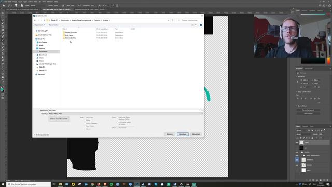Image resolution: width=332 pixels, height=187 pixels.
Task: Open the Dateityp format dropdown
Action: point(126,114)
